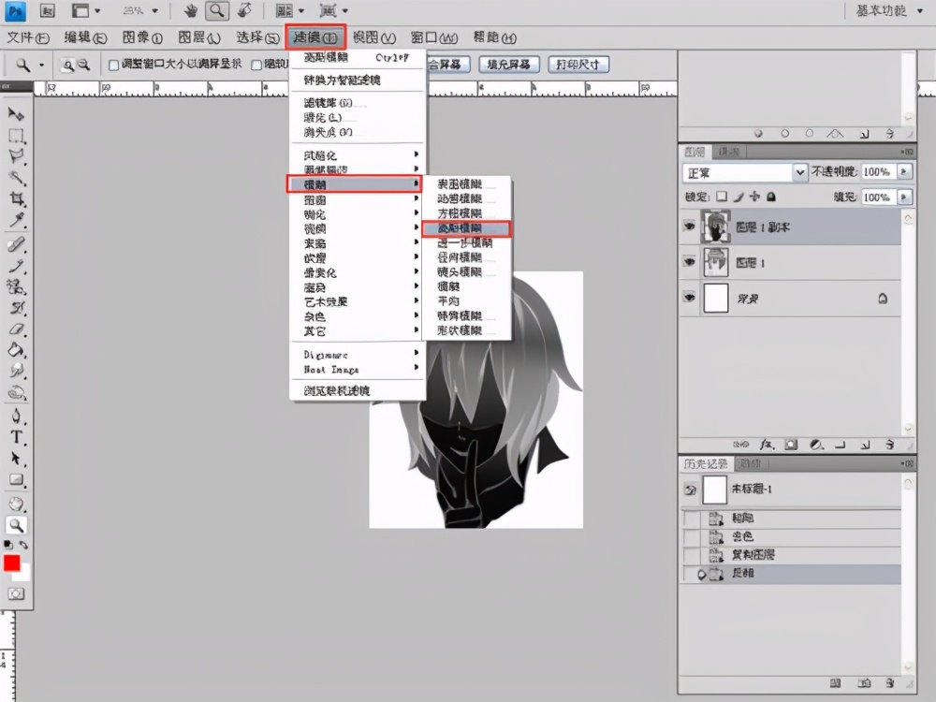Open the opacity 100% slider arrow
This screenshot has height=702, width=936.
pos(904,172)
